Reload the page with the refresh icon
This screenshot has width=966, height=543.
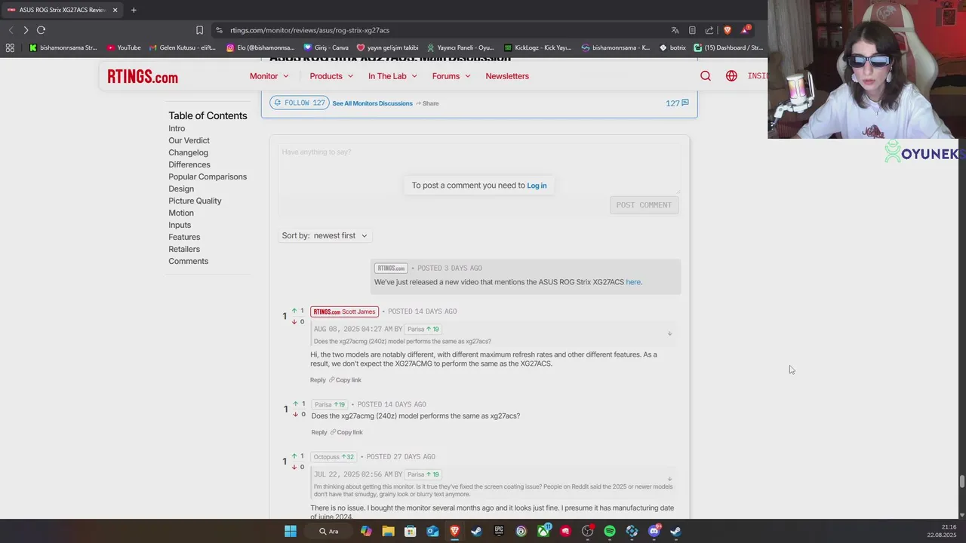(x=41, y=30)
